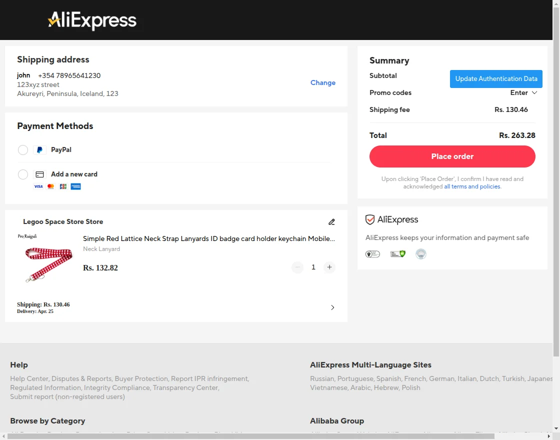Open Report IPR infringement footer link
This screenshot has width=560, height=440.
coord(209,378)
